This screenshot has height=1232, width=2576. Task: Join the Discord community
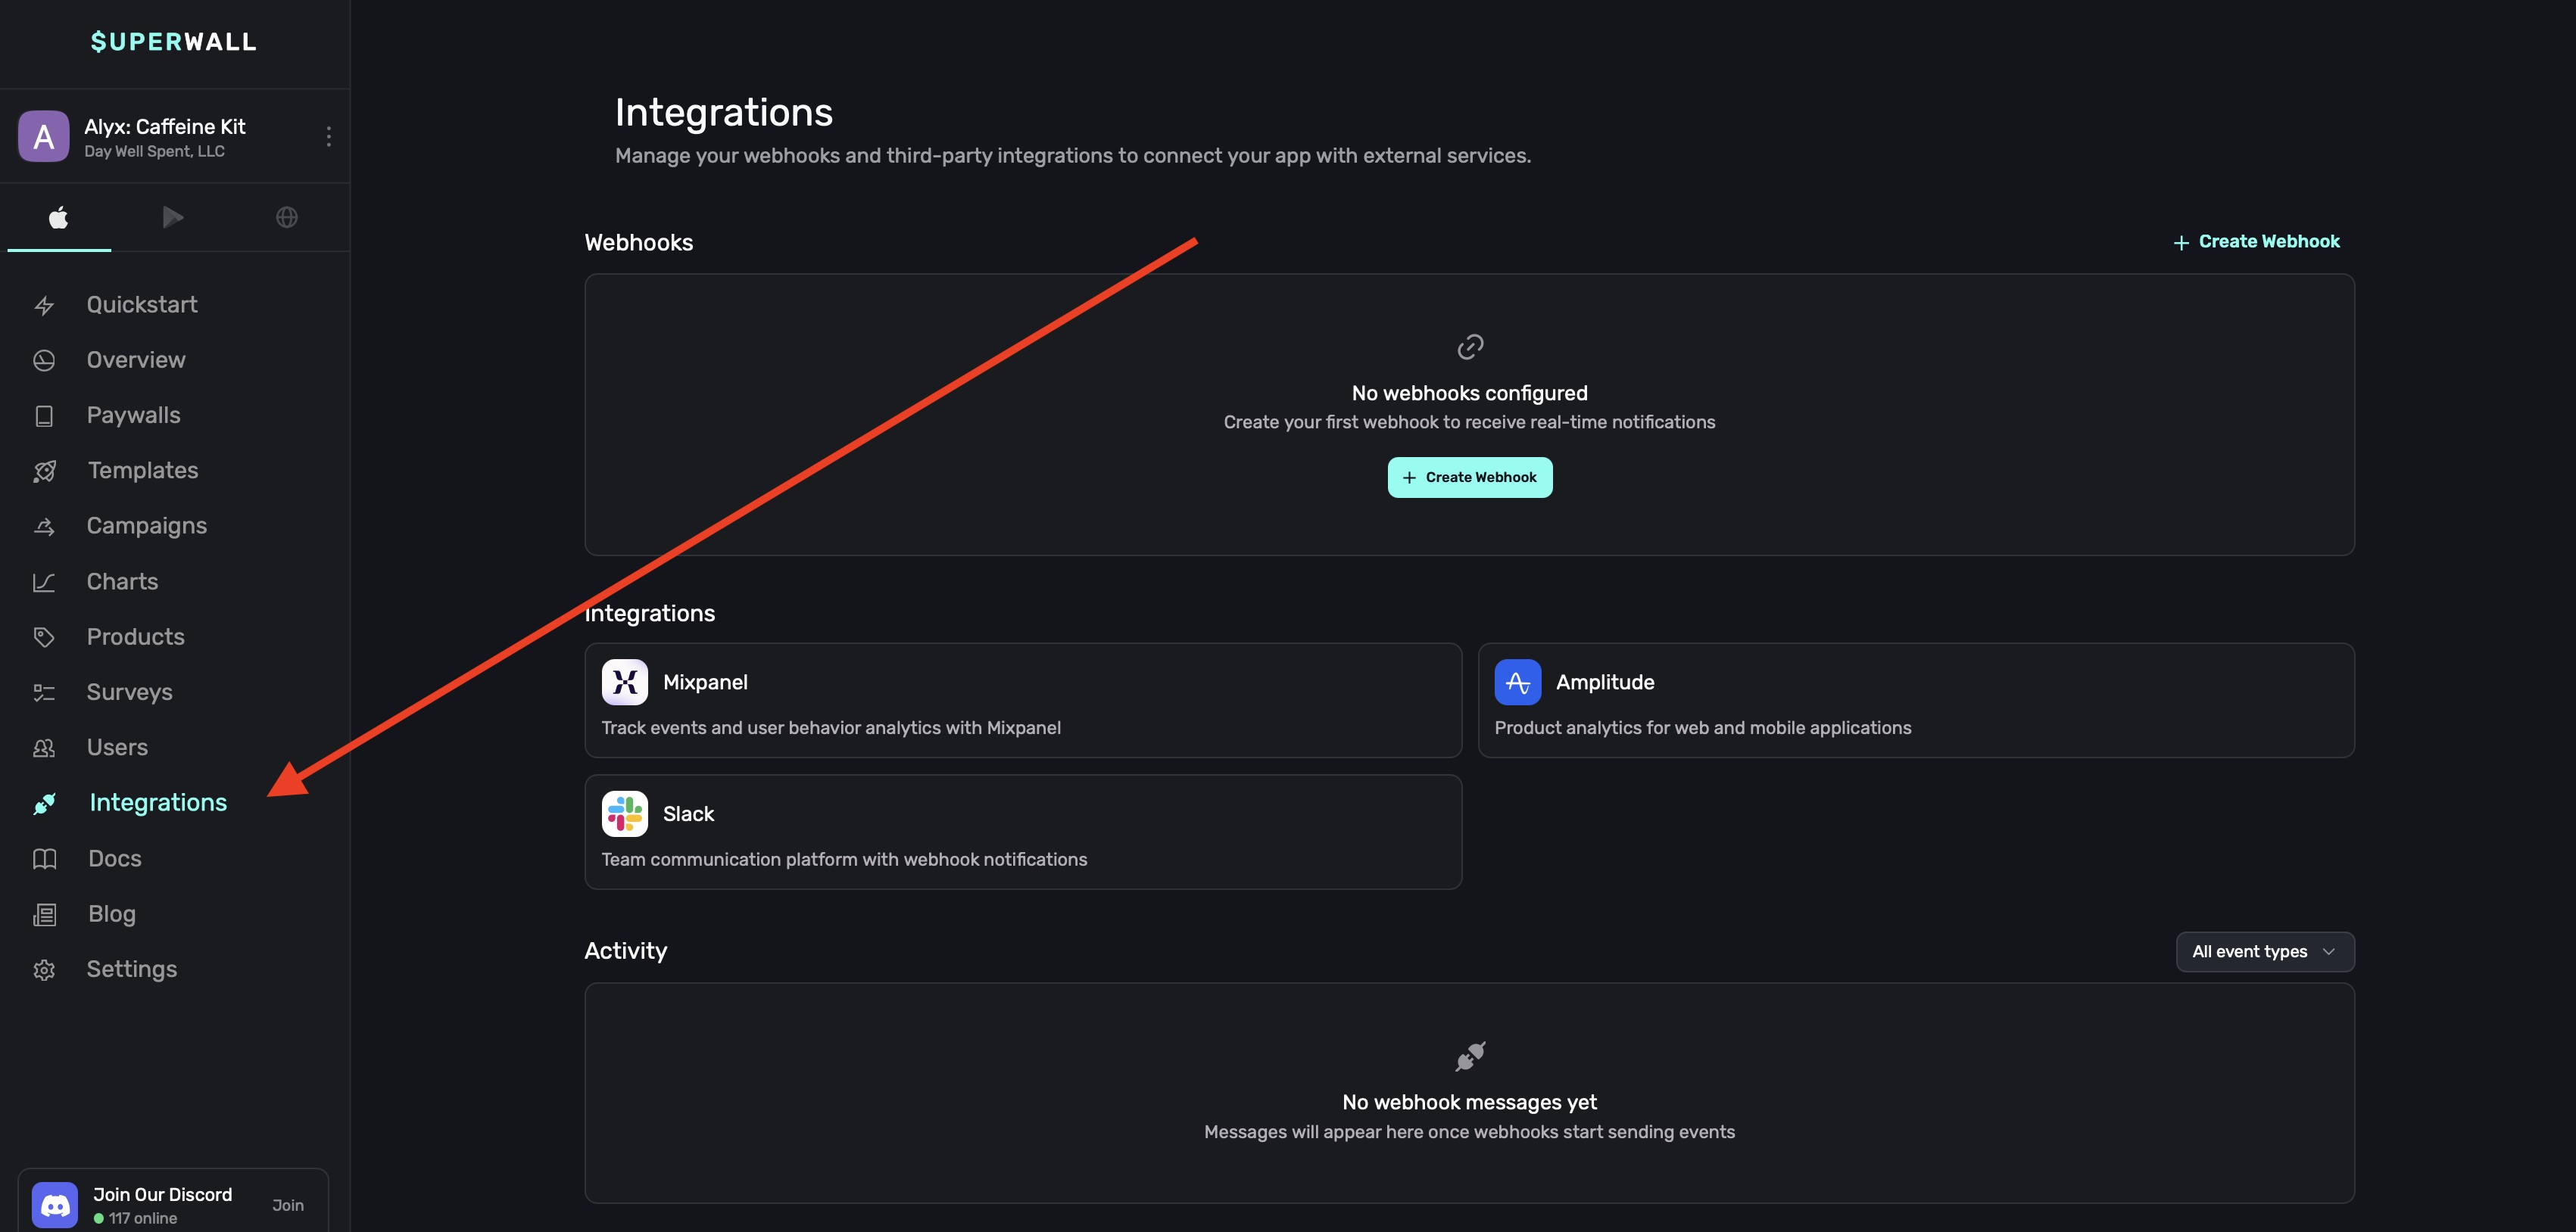pos(288,1205)
